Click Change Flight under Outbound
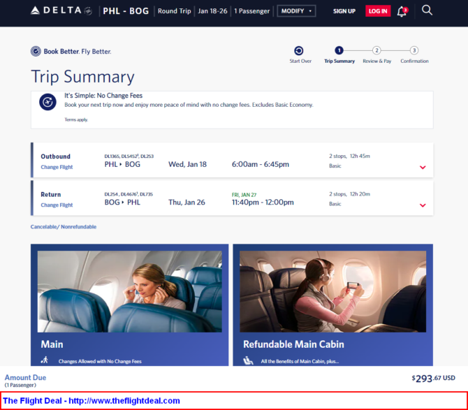This screenshot has height=410, width=468. pyautogui.click(x=57, y=167)
